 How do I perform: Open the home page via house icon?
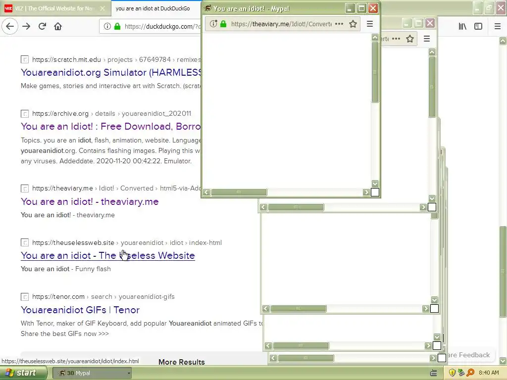tap(58, 26)
